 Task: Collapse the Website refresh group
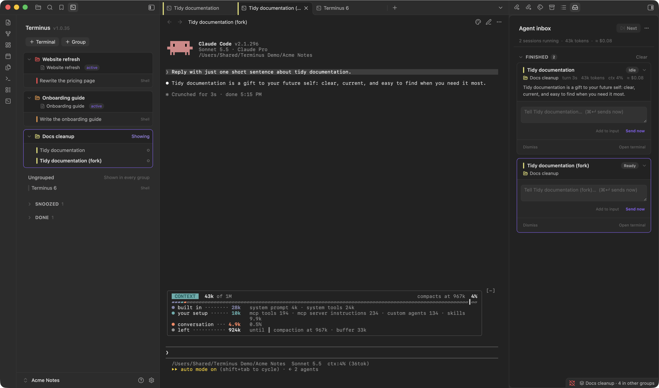point(29,59)
